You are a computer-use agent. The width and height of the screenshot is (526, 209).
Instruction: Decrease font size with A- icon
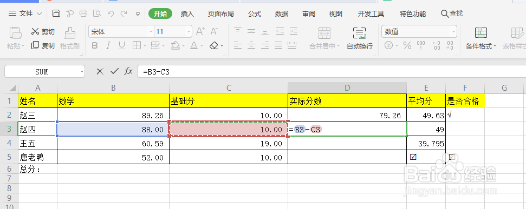(x=215, y=32)
